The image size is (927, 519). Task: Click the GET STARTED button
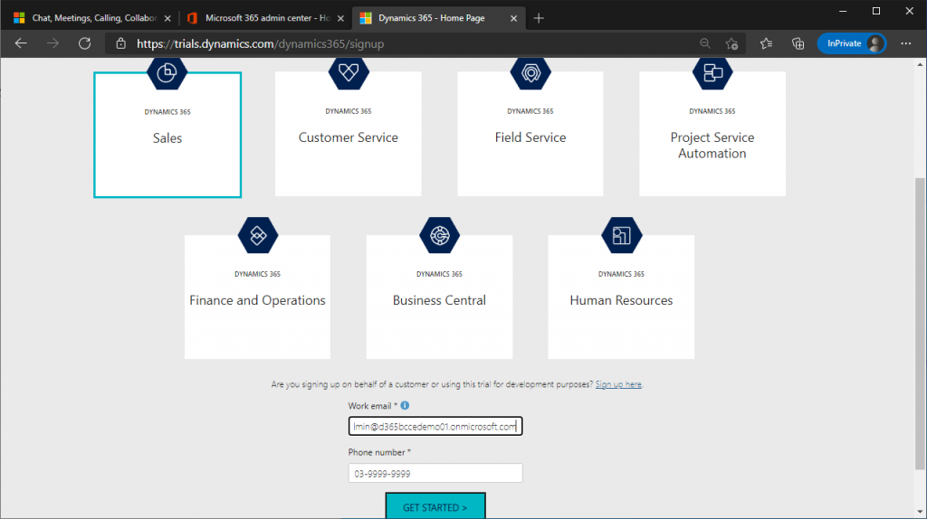[435, 506]
